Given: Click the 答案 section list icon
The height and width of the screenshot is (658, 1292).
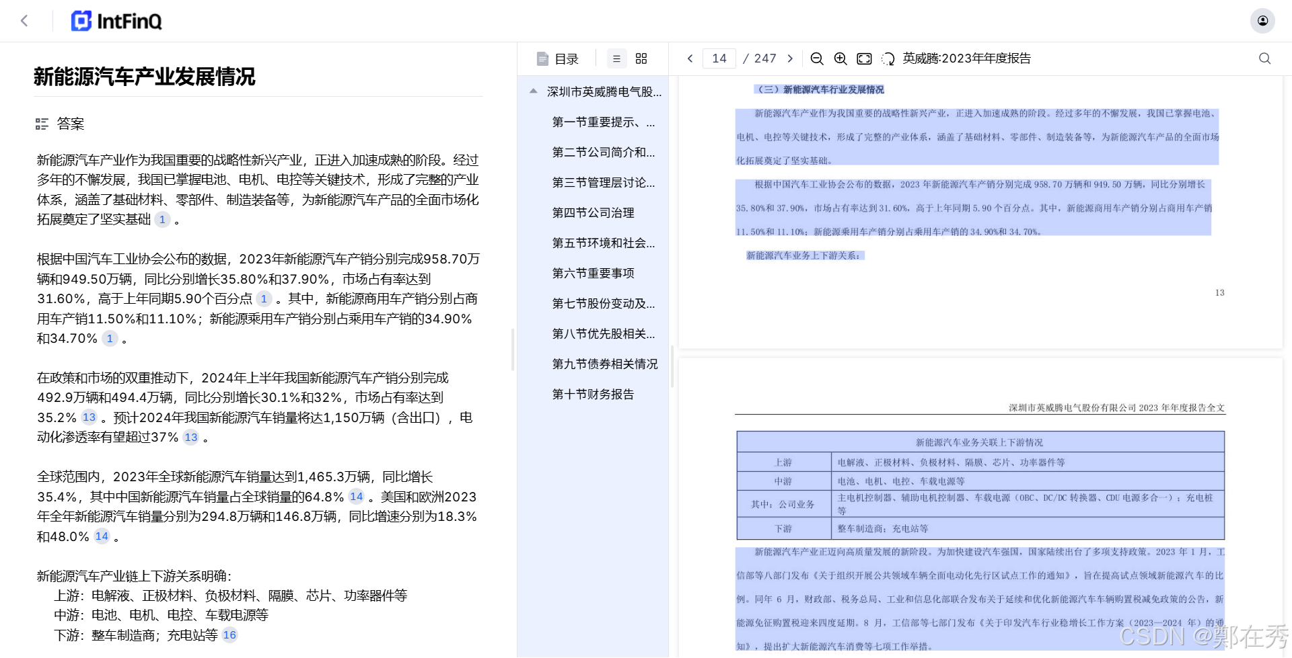Looking at the screenshot, I should (42, 124).
